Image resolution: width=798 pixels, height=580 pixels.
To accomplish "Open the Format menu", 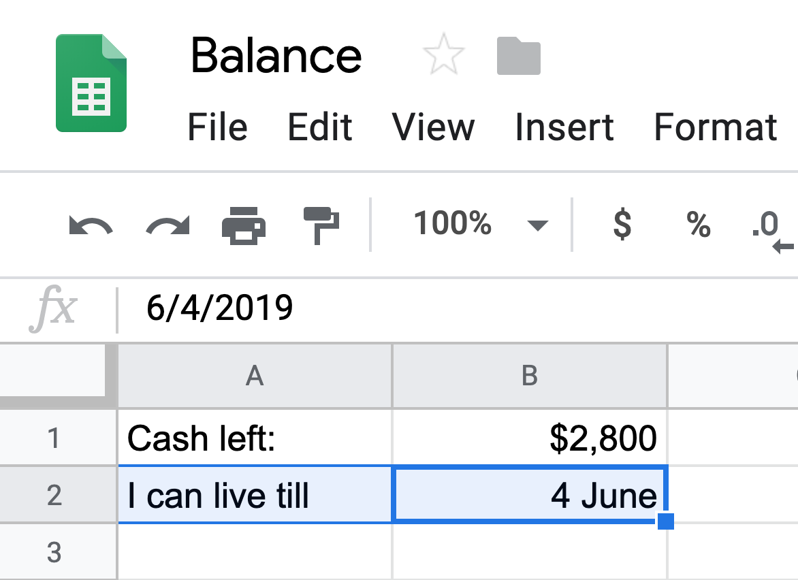I will coord(716,127).
